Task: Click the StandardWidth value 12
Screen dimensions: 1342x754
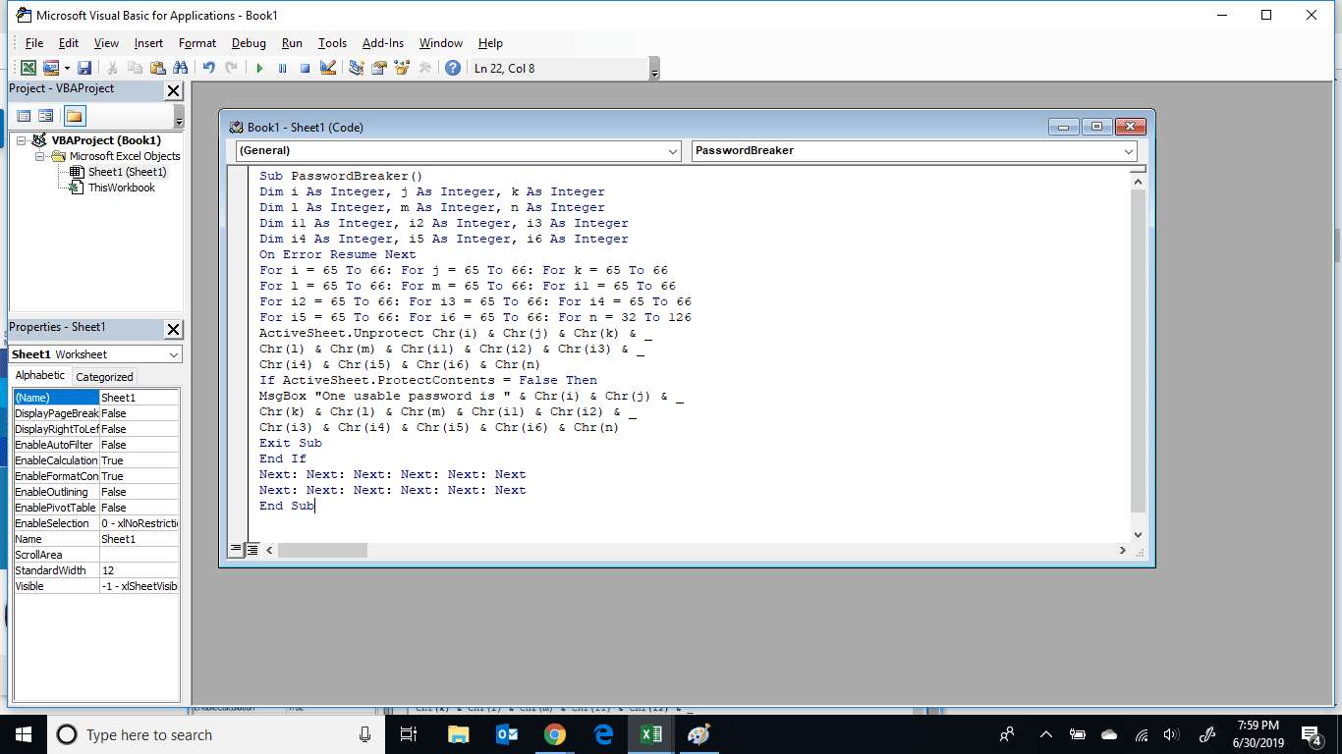Action: (x=139, y=570)
